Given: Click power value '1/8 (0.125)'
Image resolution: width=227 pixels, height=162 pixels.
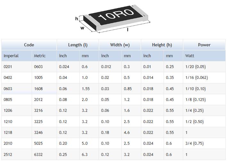Looking at the screenshot, I should [195, 100].
